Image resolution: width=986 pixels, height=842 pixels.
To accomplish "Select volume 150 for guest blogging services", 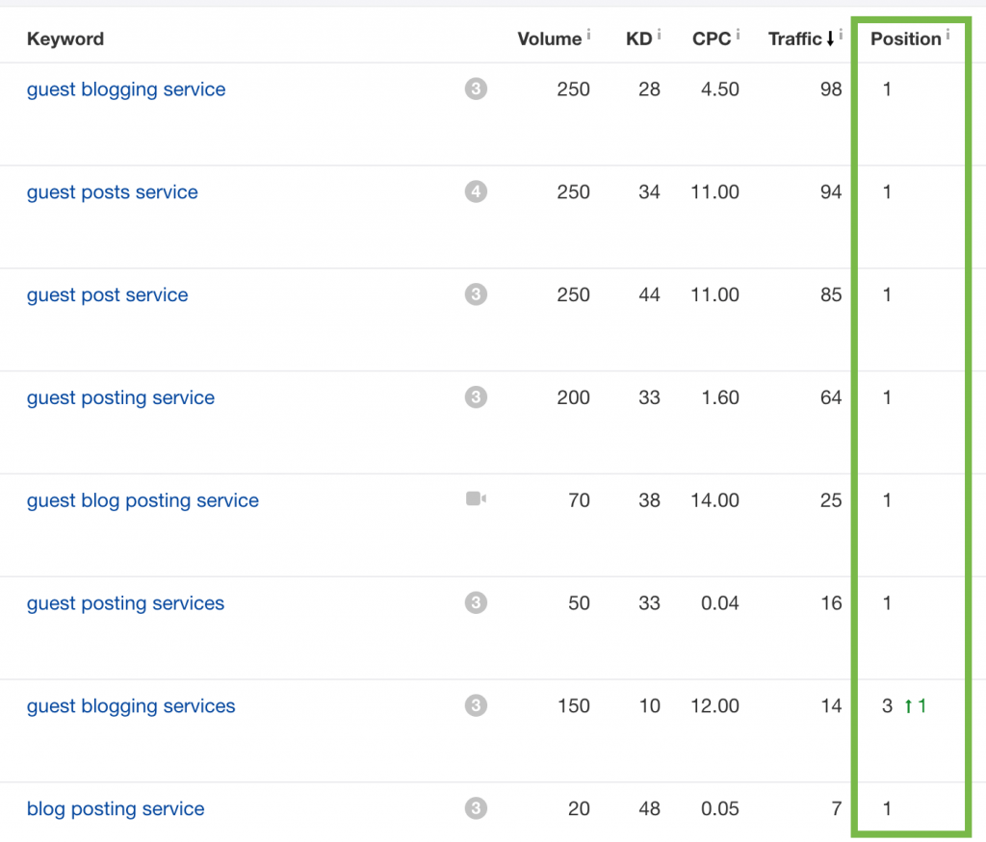I will click(574, 706).
